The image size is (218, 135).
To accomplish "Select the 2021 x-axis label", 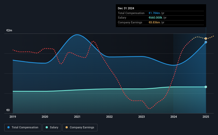I will point(77,117).
